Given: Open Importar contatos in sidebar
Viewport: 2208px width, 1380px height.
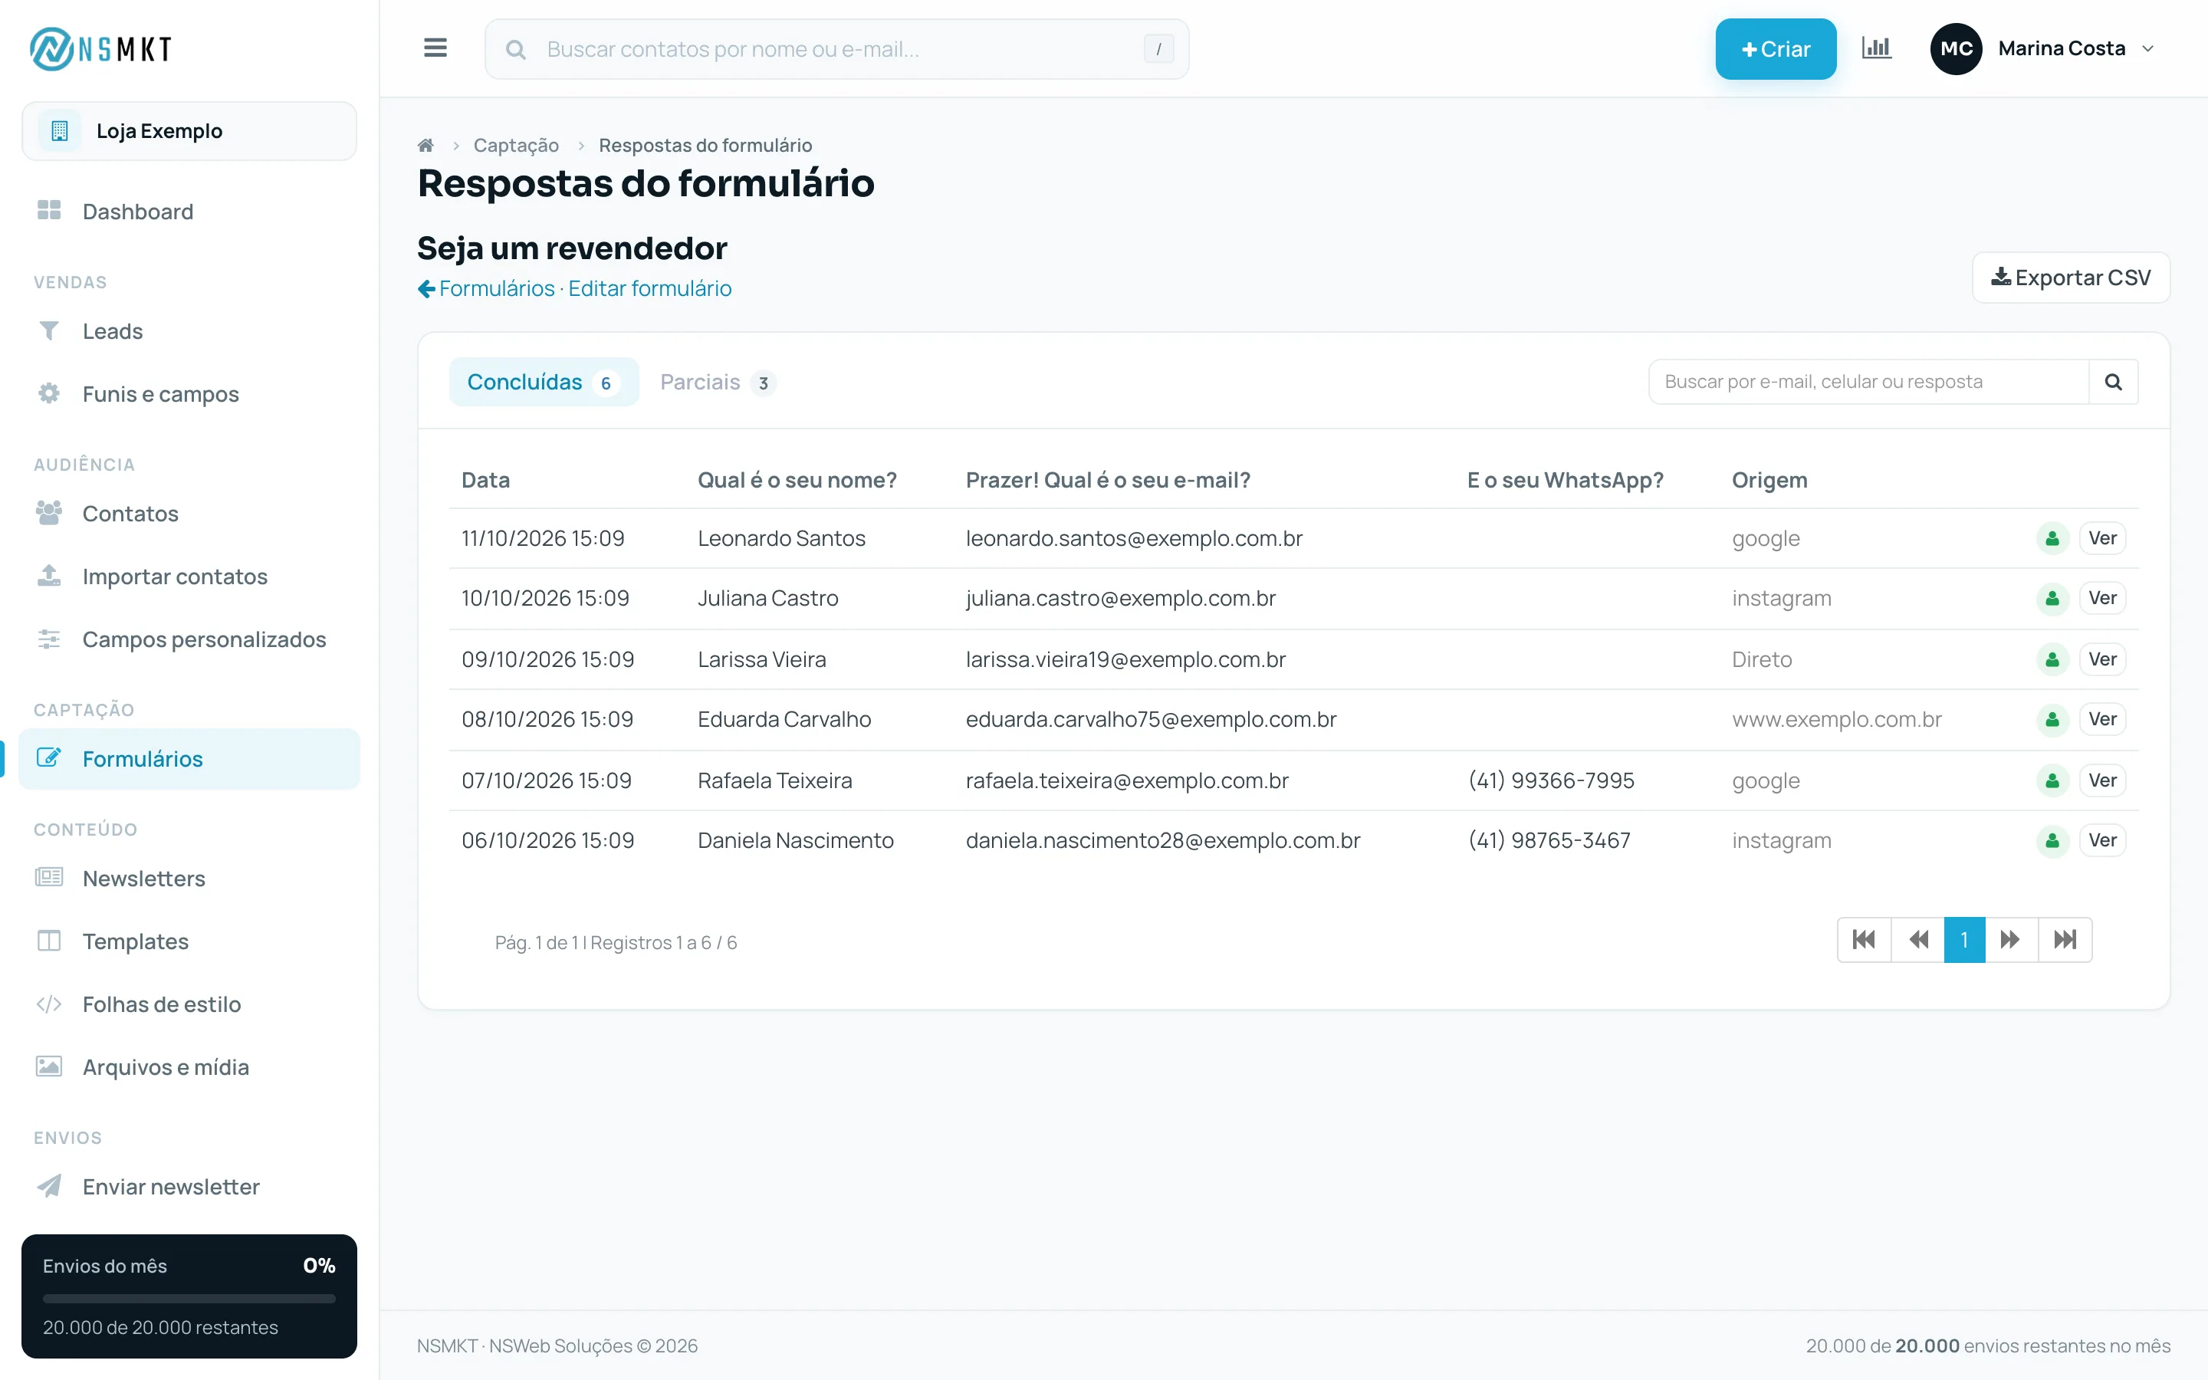Looking at the screenshot, I should [189, 577].
